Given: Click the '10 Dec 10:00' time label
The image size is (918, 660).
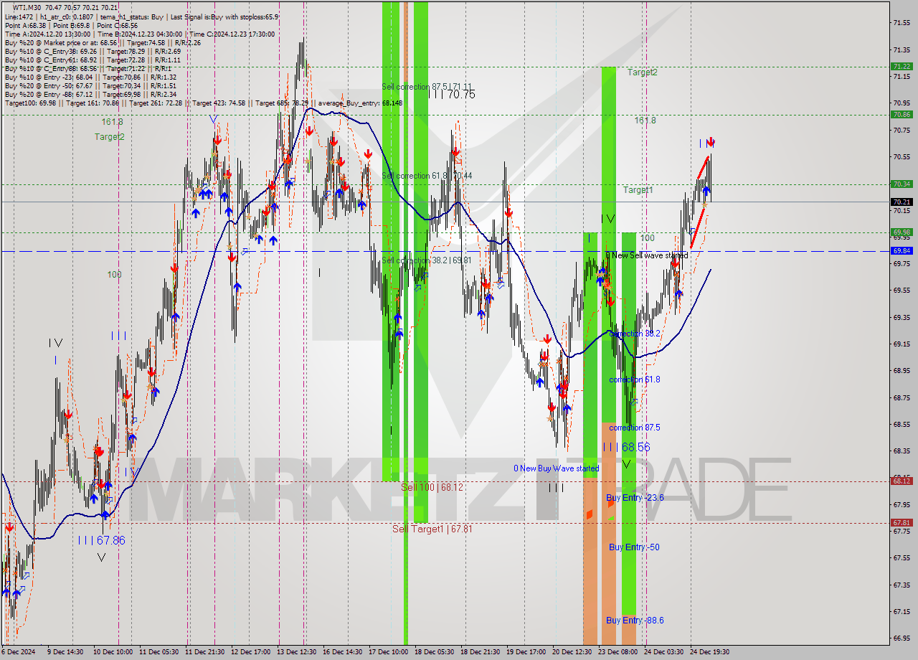Looking at the screenshot, I should tap(113, 652).
